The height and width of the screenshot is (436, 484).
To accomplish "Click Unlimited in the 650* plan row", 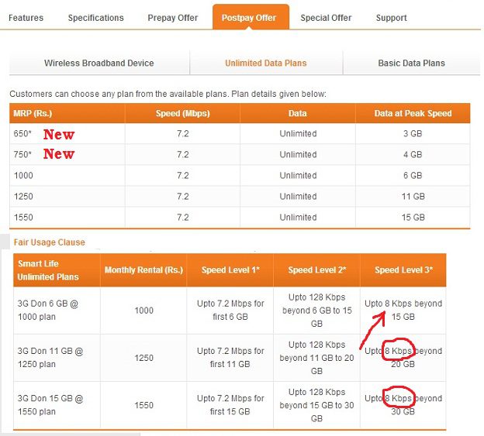I will click(x=298, y=134).
